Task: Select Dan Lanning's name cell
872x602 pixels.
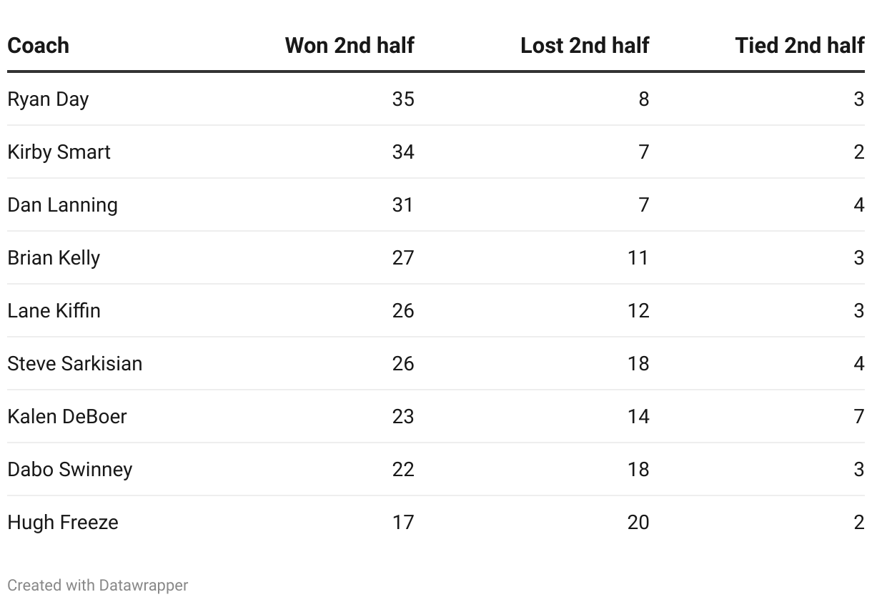Action: tap(62, 205)
